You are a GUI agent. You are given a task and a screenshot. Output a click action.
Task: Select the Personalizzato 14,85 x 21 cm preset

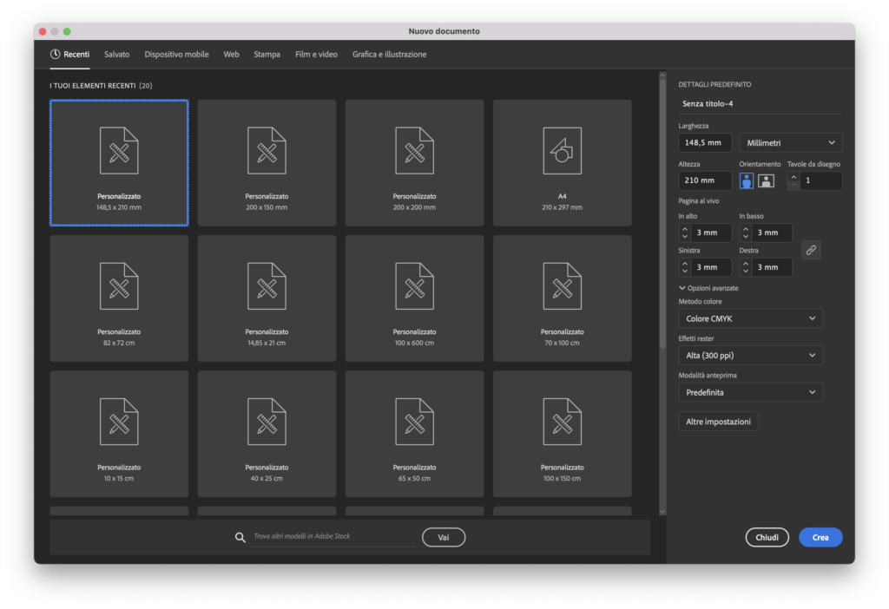[x=267, y=298]
